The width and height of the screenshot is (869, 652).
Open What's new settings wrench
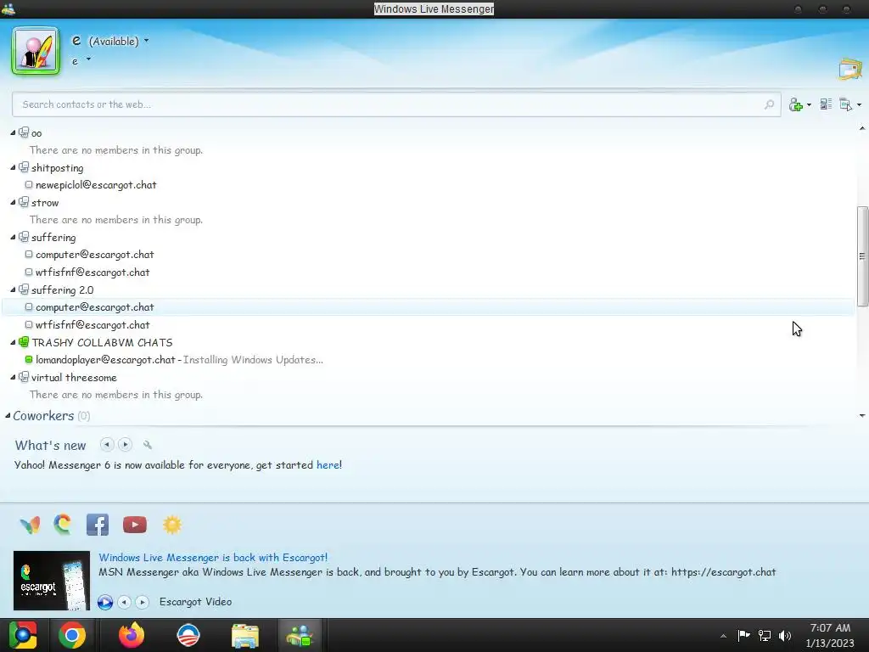point(148,445)
